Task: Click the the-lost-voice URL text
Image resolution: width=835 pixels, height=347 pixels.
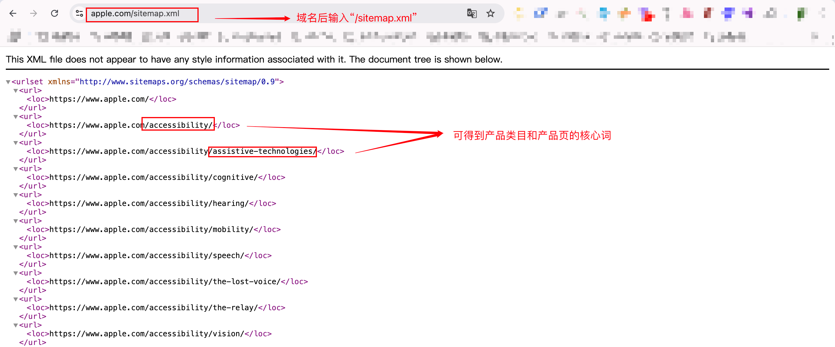Action: (x=165, y=282)
